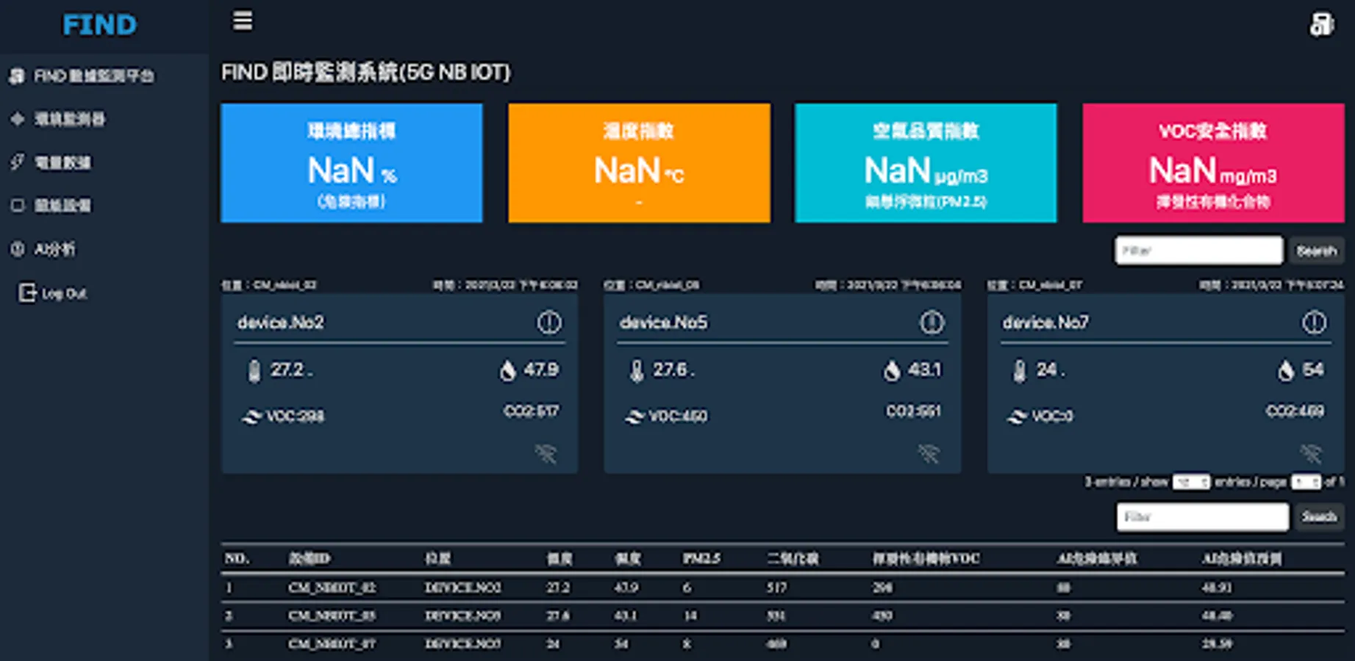
Task: Open the page number dropdown
Action: tap(1306, 482)
